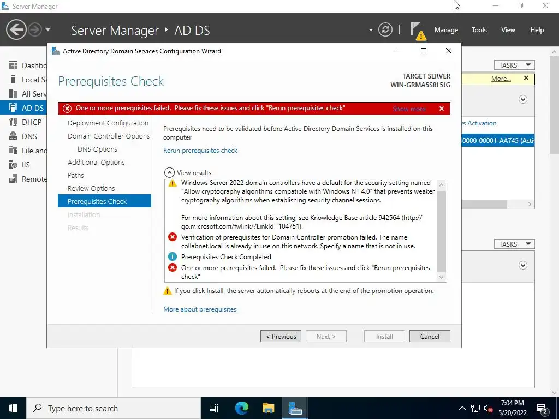The image size is (559, 419).
Task: Open the Tools menu
Action: 479,30
